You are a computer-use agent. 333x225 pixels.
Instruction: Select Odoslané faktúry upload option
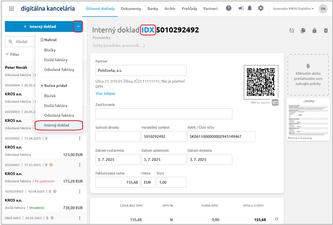(59, 70)
